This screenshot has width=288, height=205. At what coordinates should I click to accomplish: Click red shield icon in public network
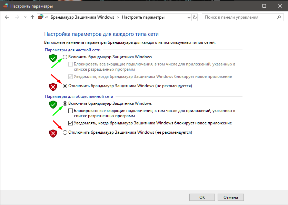(53, 133)
